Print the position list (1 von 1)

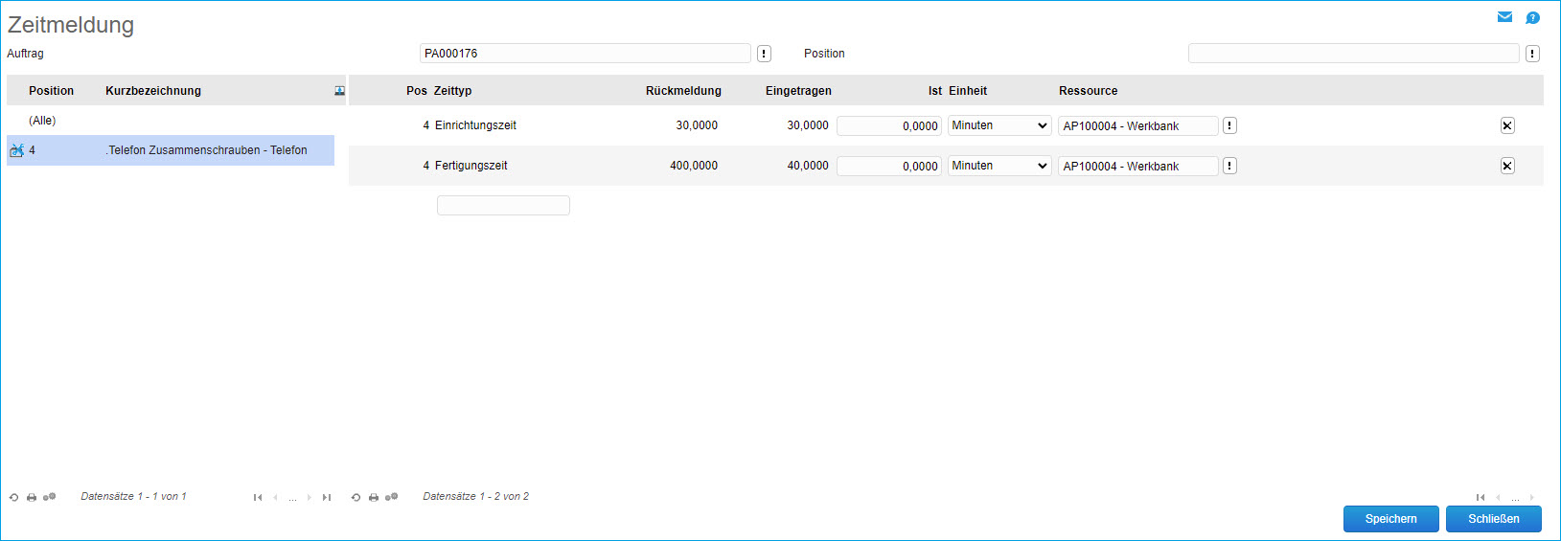[32, 497]
